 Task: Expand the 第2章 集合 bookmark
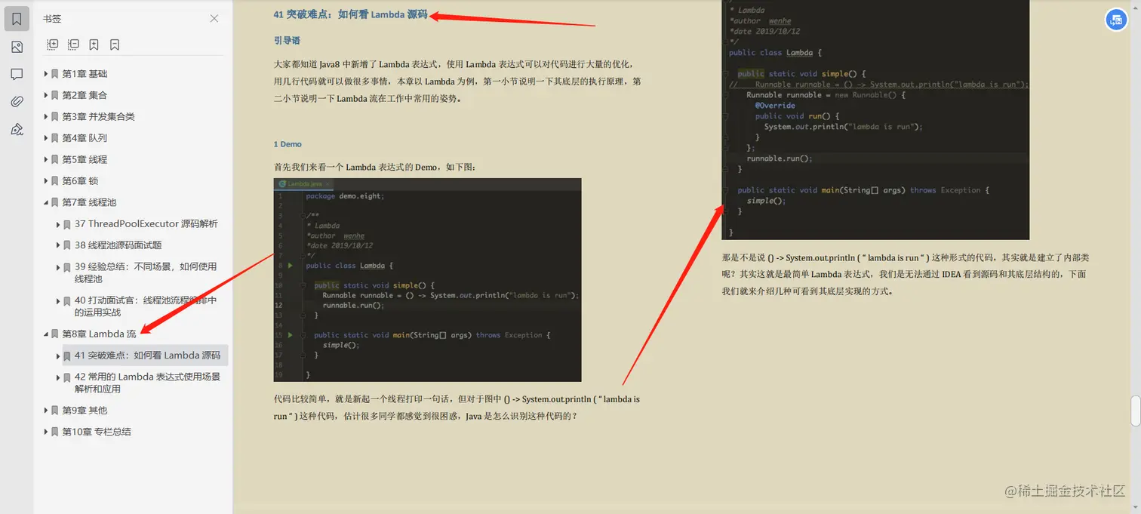46,95
